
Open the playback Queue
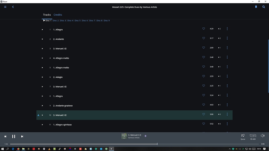click(x=243, y=136)
